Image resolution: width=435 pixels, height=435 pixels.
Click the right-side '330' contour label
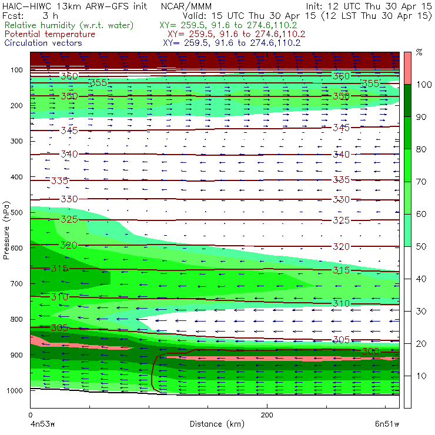click(342, 200)
